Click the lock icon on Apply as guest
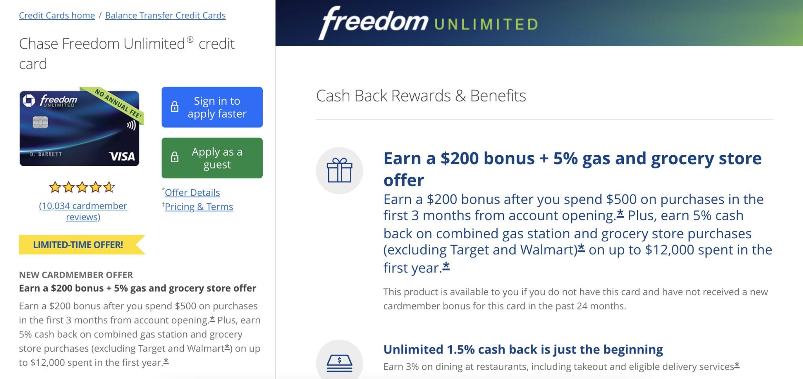Screen dimensions: 803x379 [175, 157]
